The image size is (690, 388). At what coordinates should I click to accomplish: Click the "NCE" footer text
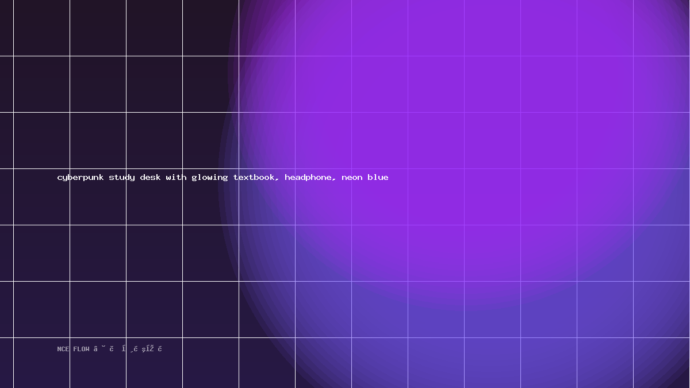pyautogui.click(x=63, y=349)
